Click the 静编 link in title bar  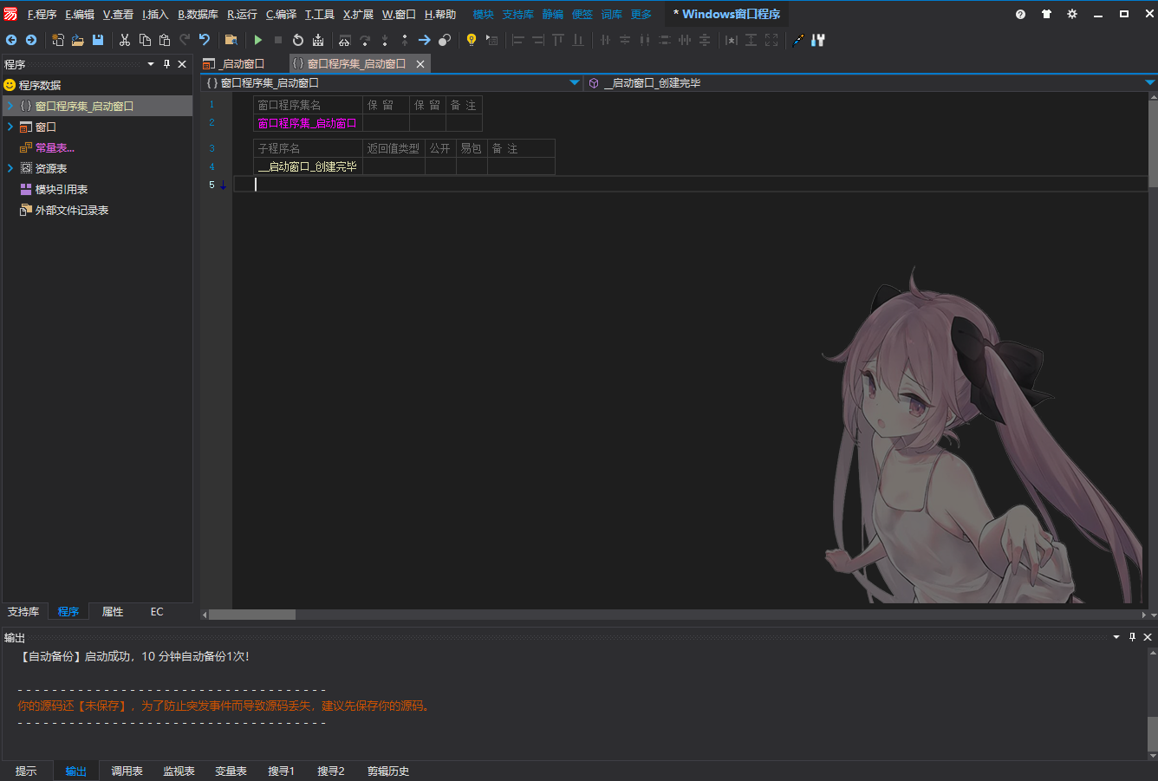552,14
